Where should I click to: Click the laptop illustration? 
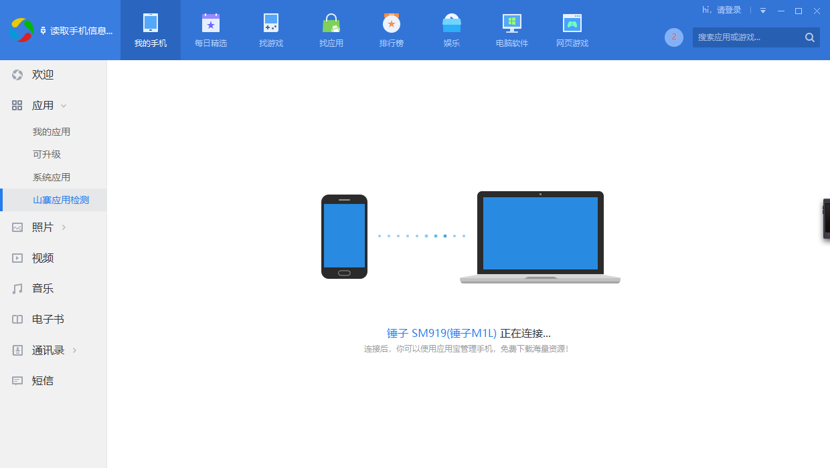(540, 237)
